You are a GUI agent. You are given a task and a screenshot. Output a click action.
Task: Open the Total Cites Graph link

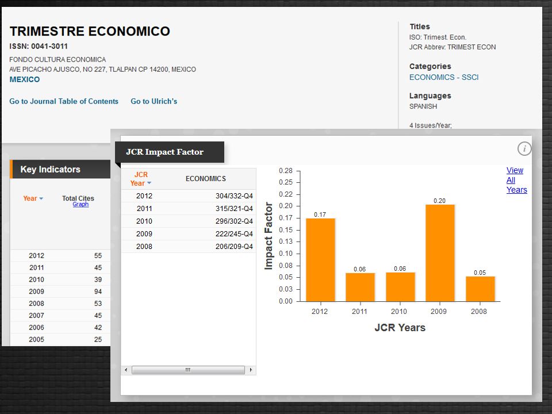tap(80, 204)
